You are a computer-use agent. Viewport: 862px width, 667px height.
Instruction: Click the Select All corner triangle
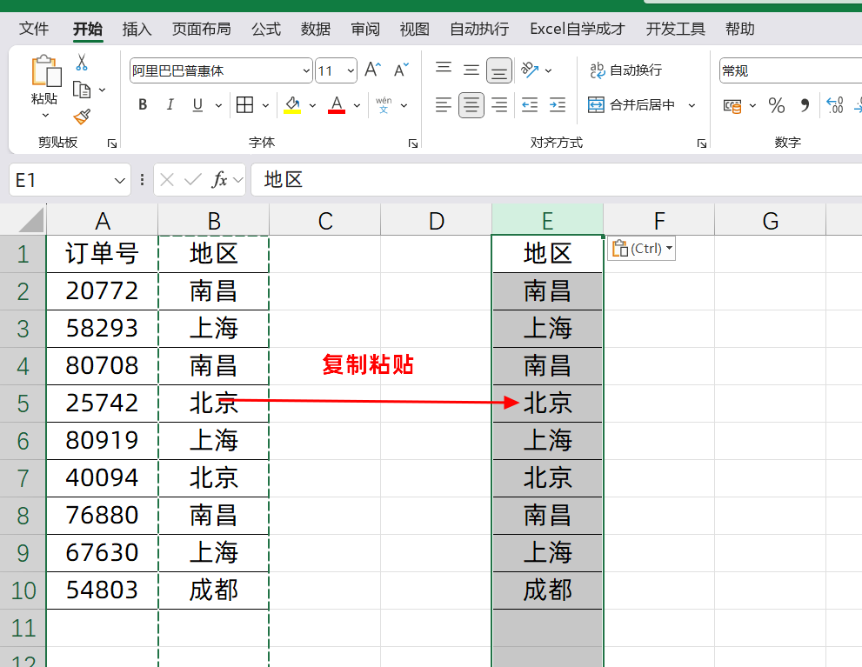click(x=30, y=220)
